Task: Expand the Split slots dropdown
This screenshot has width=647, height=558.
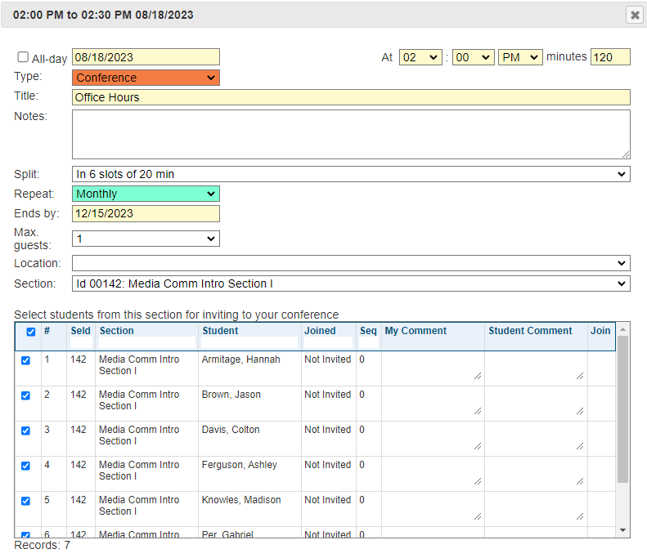Action: click(x=351, y=174)
